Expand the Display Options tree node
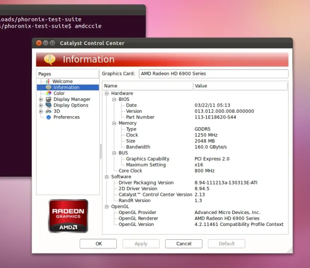The width and height of the screenshot is (310, 268). tap(41, 106)
